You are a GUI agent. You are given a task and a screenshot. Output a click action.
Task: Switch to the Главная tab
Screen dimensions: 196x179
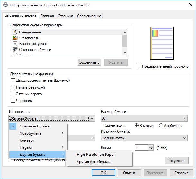pos(47,16)
